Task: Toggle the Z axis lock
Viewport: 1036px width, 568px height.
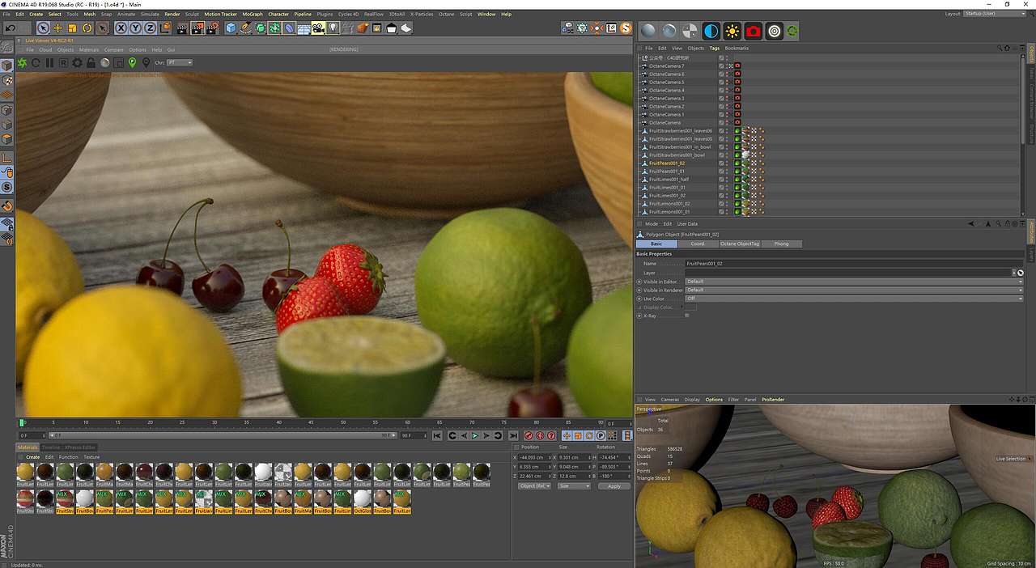Action: point(150,28)
